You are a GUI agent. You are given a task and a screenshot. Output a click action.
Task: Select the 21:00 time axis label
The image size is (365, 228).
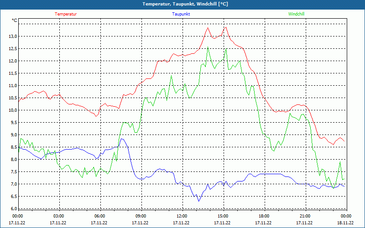(305, 216)
